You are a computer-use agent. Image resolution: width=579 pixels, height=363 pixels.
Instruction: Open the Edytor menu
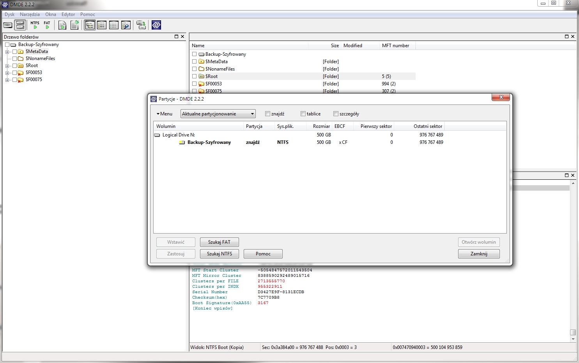click(x=68, y=14)
